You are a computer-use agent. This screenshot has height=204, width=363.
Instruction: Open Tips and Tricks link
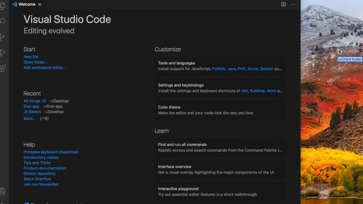(x=37, y=163)
